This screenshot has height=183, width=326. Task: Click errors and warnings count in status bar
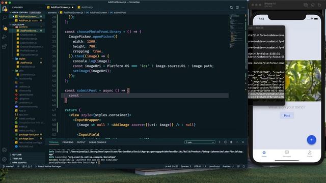(27, 166)
